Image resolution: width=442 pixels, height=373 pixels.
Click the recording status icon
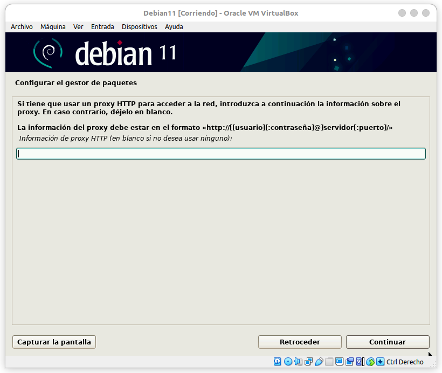pos(349,362)
